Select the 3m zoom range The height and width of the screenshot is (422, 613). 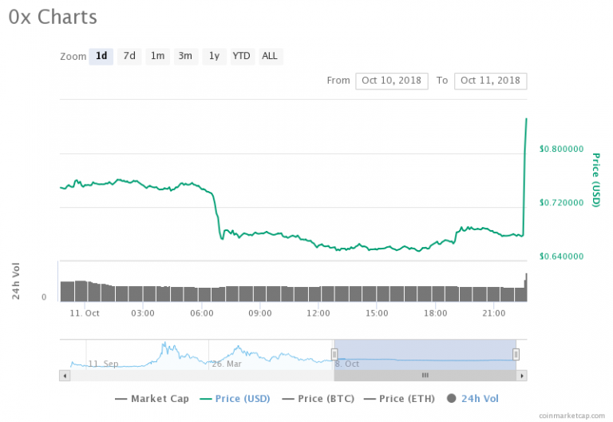[x=186, y=57]
